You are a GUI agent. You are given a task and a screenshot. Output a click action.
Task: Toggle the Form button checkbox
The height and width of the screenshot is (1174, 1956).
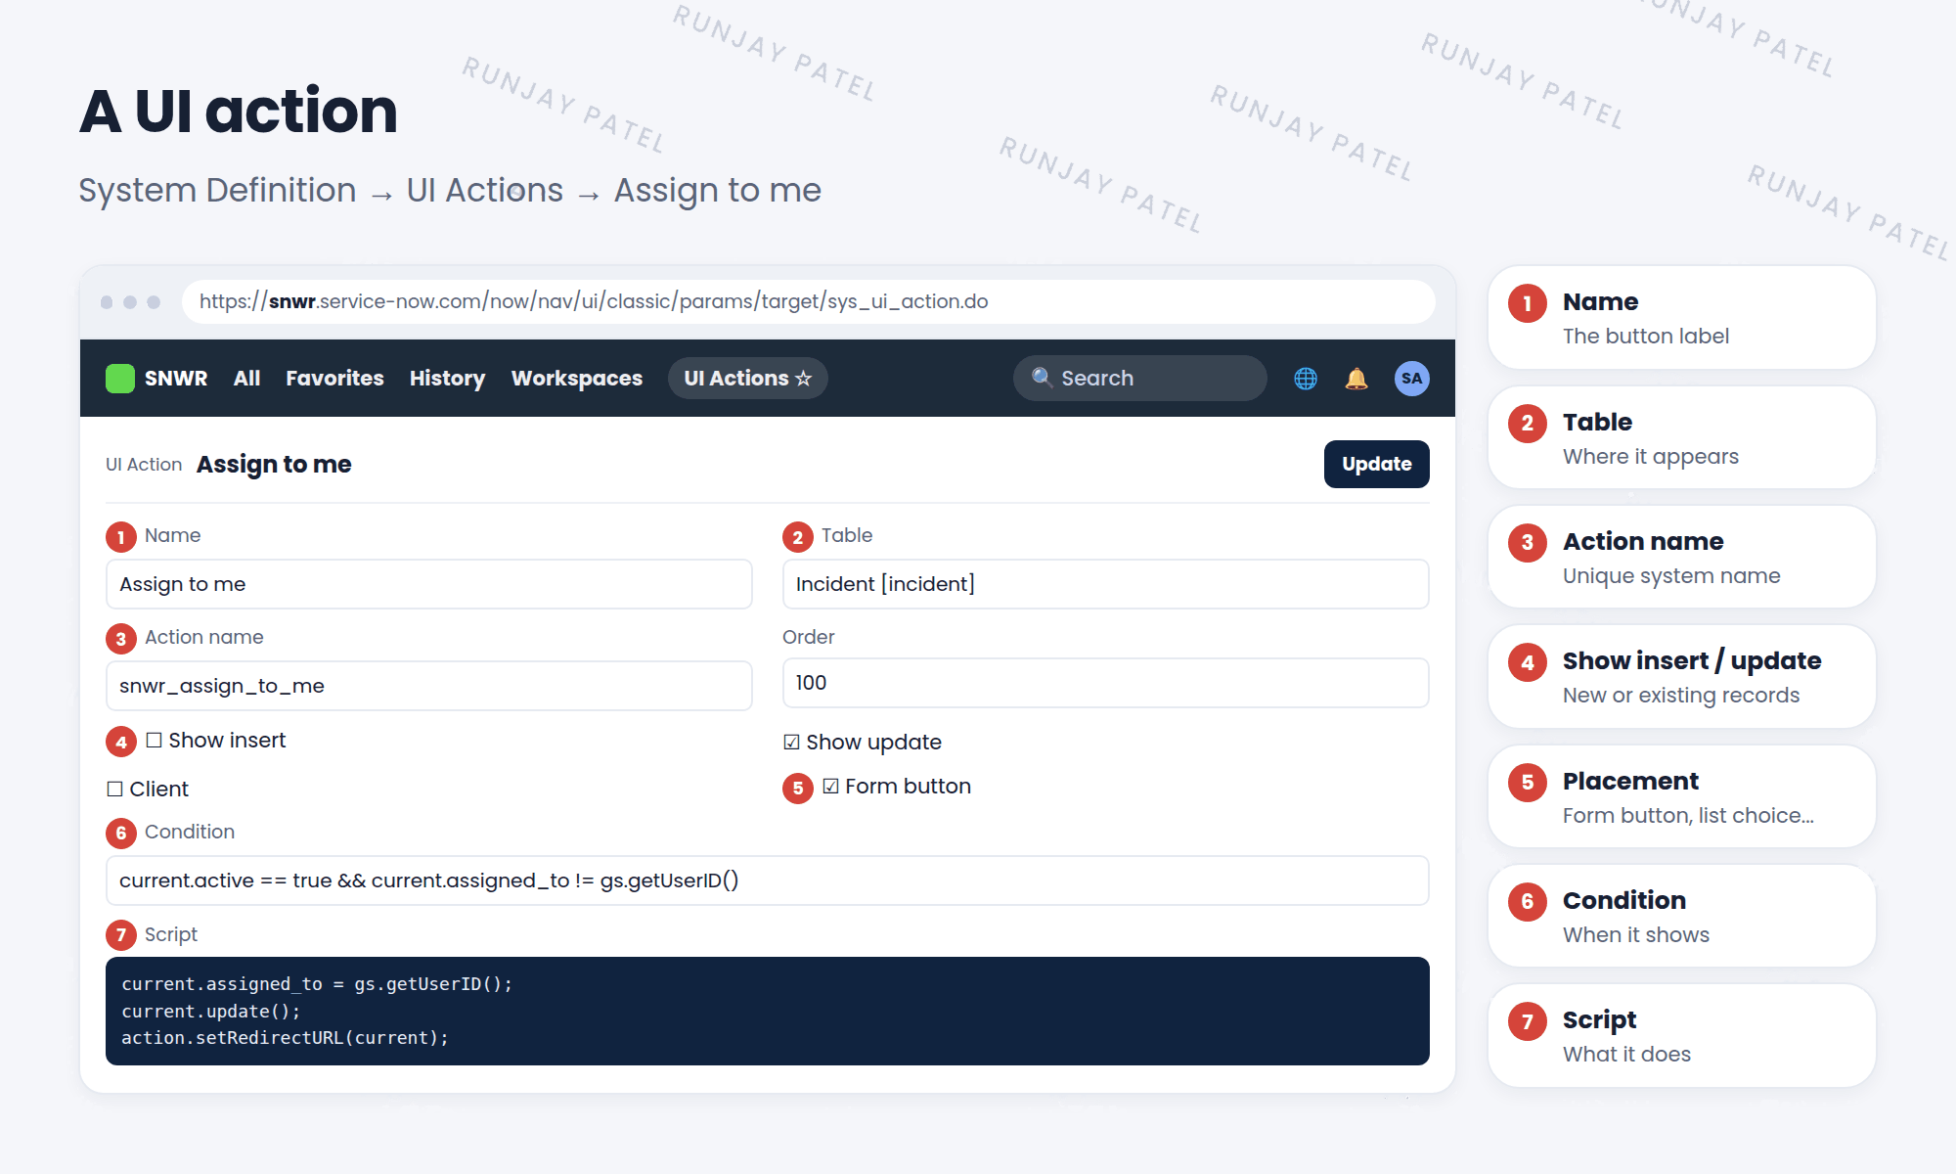(830, 787)
